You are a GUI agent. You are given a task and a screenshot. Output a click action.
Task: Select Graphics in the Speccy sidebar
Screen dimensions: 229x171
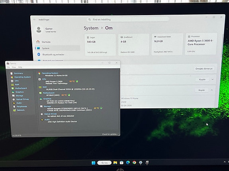click(x=20, y=92)
